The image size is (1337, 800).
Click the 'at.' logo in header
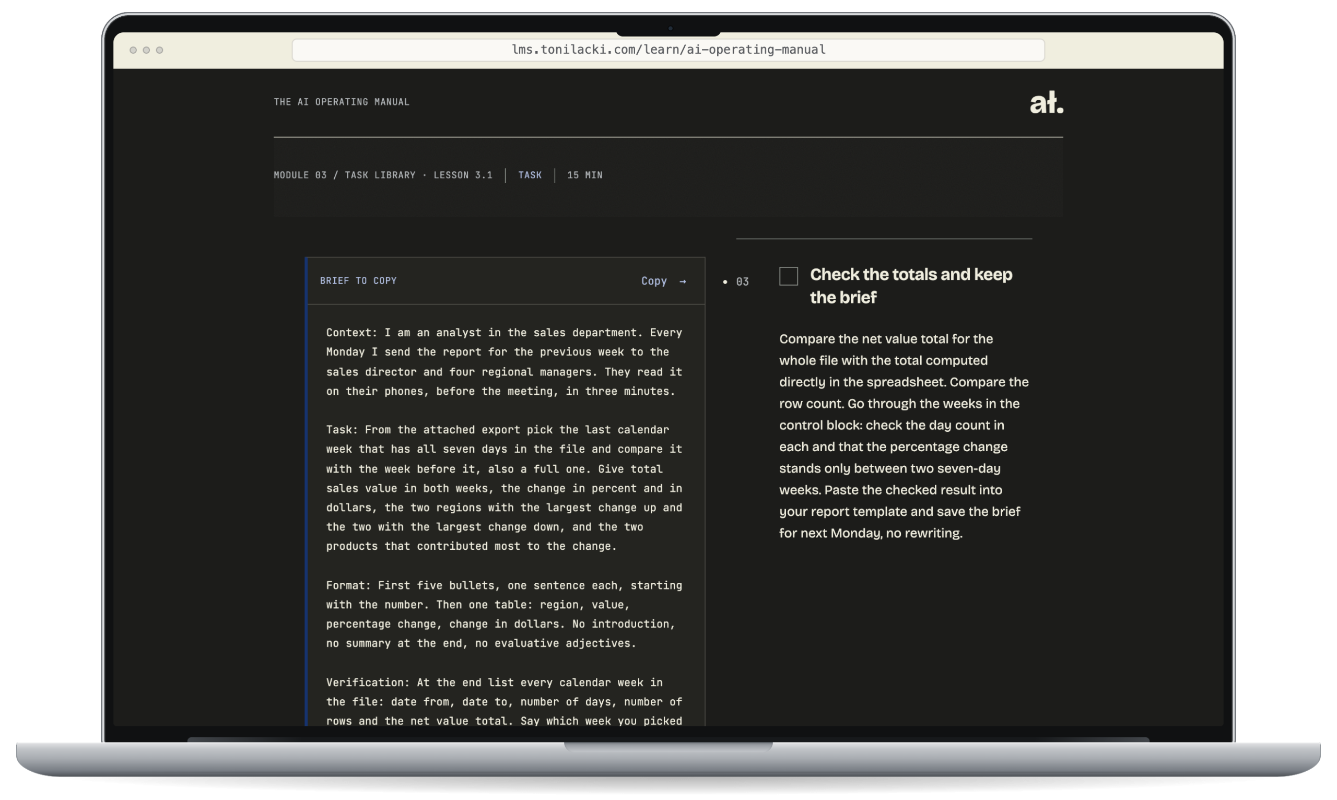coord(1046,102)
